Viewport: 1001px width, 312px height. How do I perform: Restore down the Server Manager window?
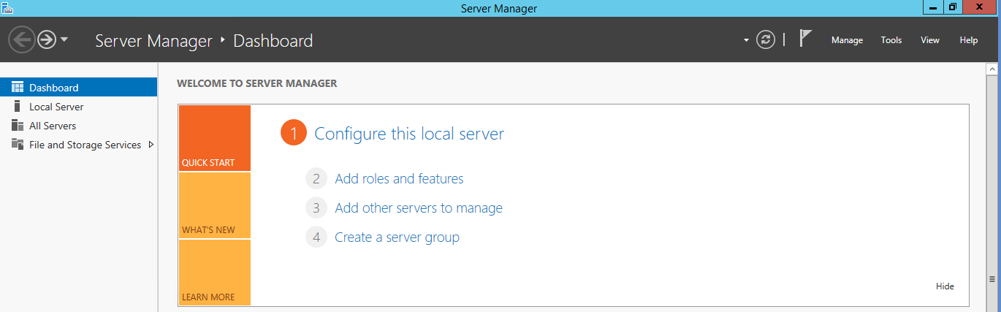953,7
